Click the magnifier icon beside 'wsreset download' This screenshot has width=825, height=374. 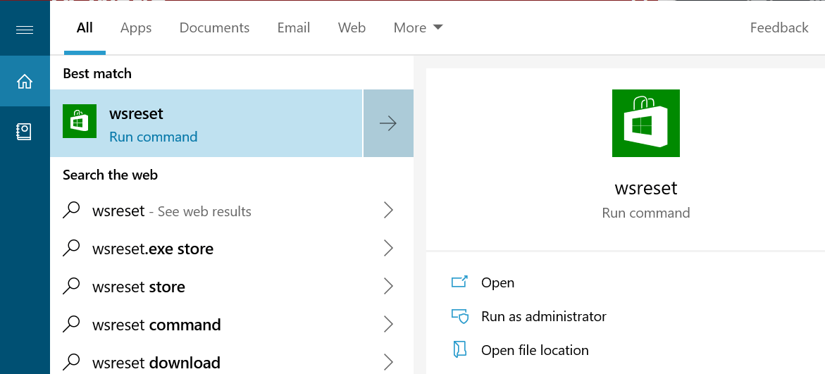[71, 363]
